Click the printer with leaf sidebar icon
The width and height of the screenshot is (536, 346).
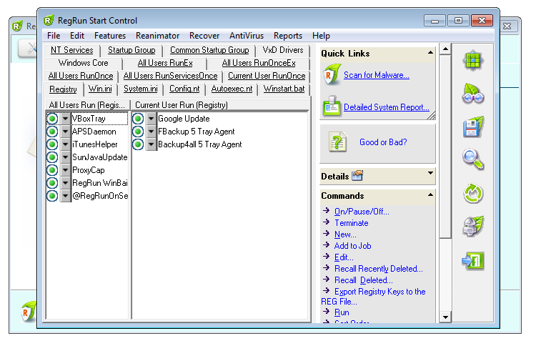point(473,227)
